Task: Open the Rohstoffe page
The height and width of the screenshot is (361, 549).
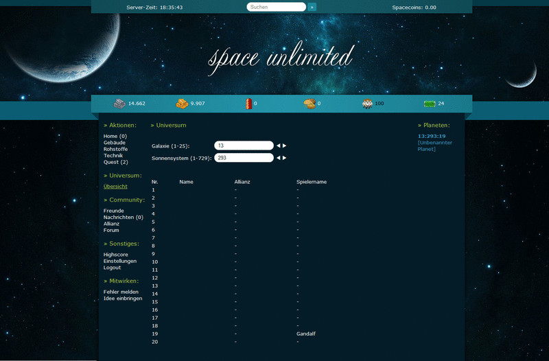Action: click(115, 149)
